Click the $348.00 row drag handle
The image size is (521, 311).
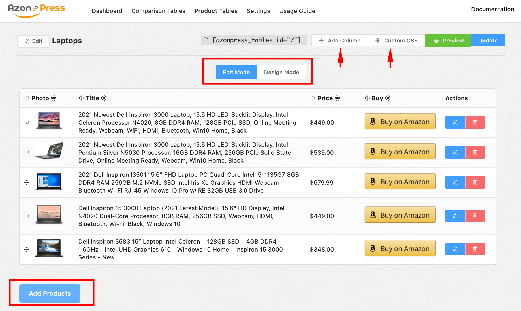coord(27,249)
